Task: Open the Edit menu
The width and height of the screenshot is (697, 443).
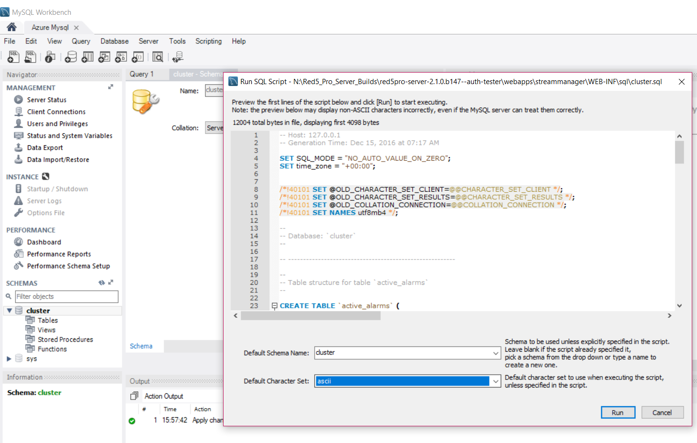Action: tap(31, 41)
